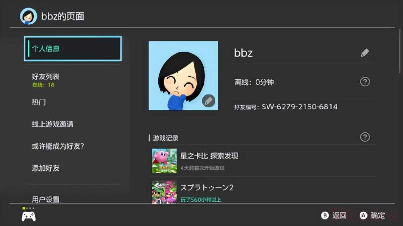Viewport: 403px width, 226px height.
Task: Click the pencil icon on profile picture
Action: coord(208,101)
